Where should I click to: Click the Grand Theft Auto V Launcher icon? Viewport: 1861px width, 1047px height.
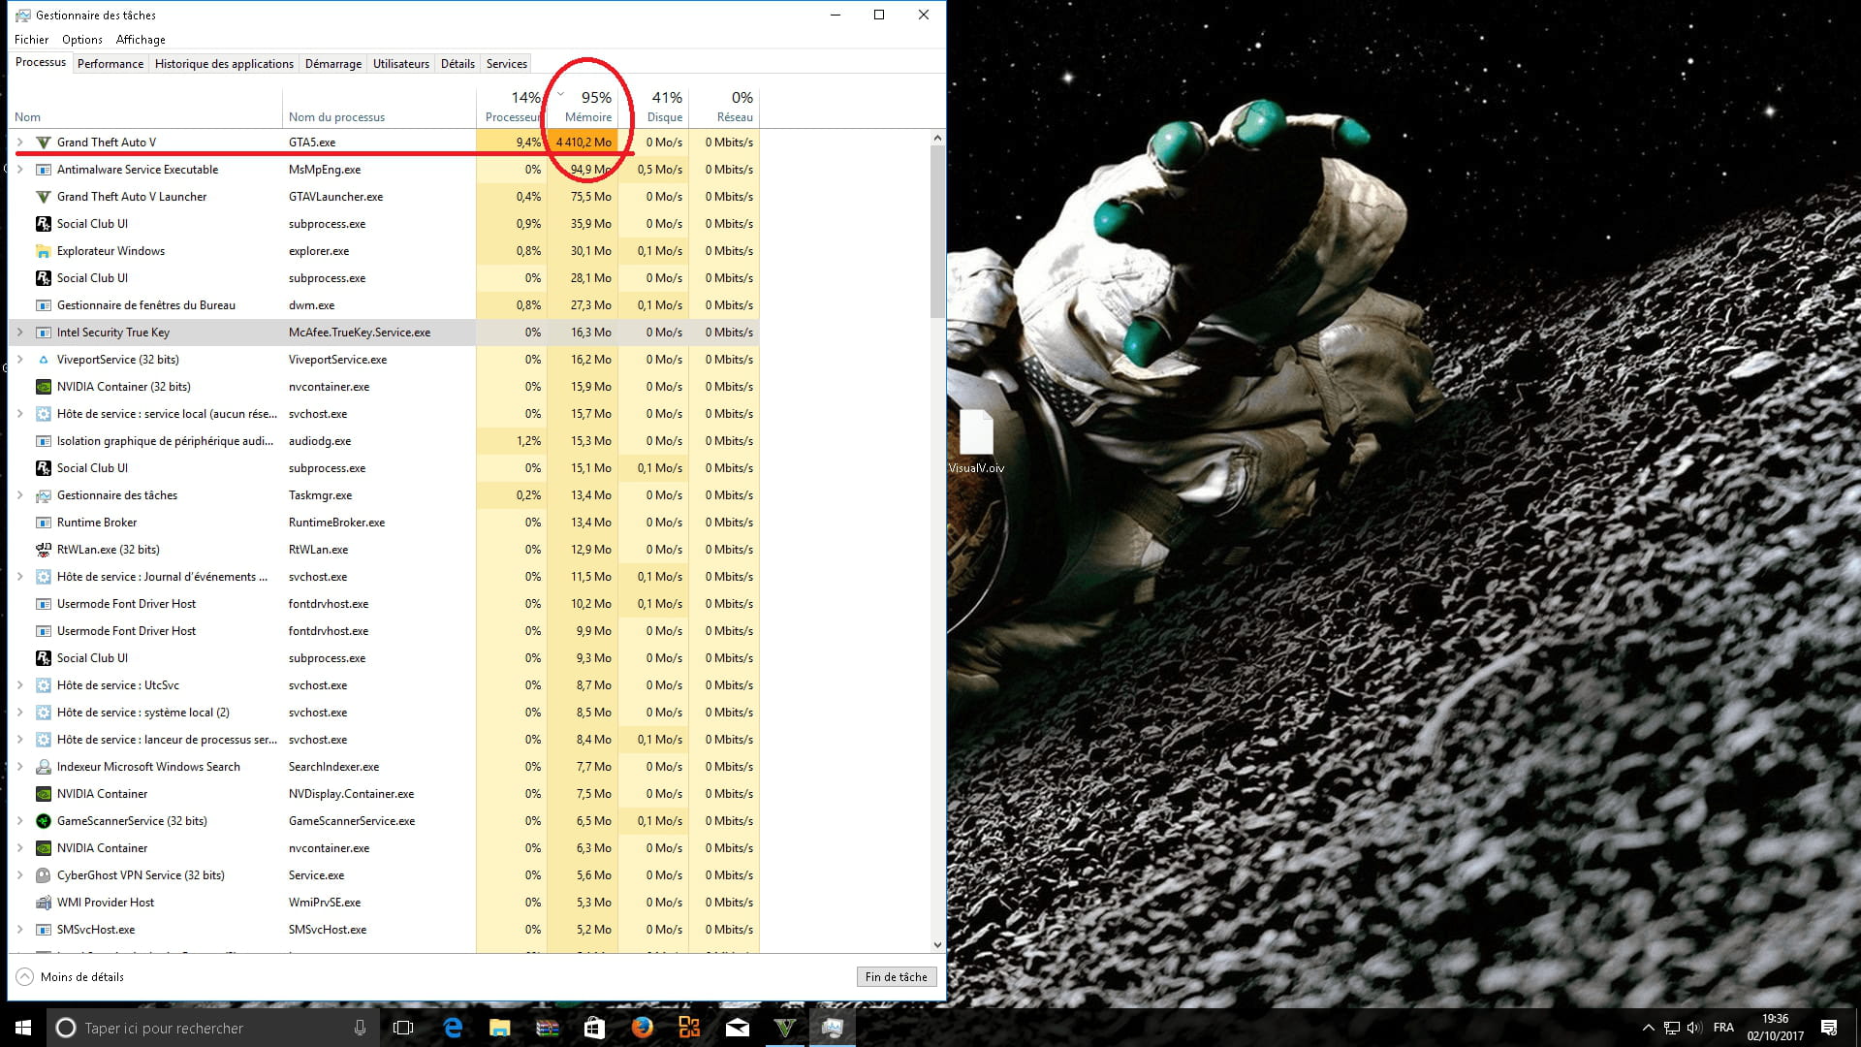[44, 197]
